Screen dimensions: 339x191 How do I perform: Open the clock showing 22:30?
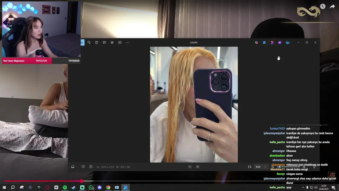point(324,188)
